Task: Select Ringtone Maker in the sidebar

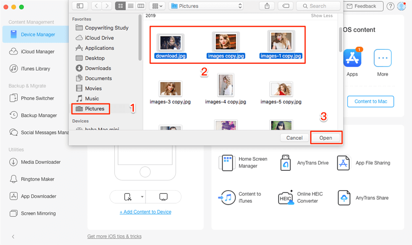Action: point(37,179)
